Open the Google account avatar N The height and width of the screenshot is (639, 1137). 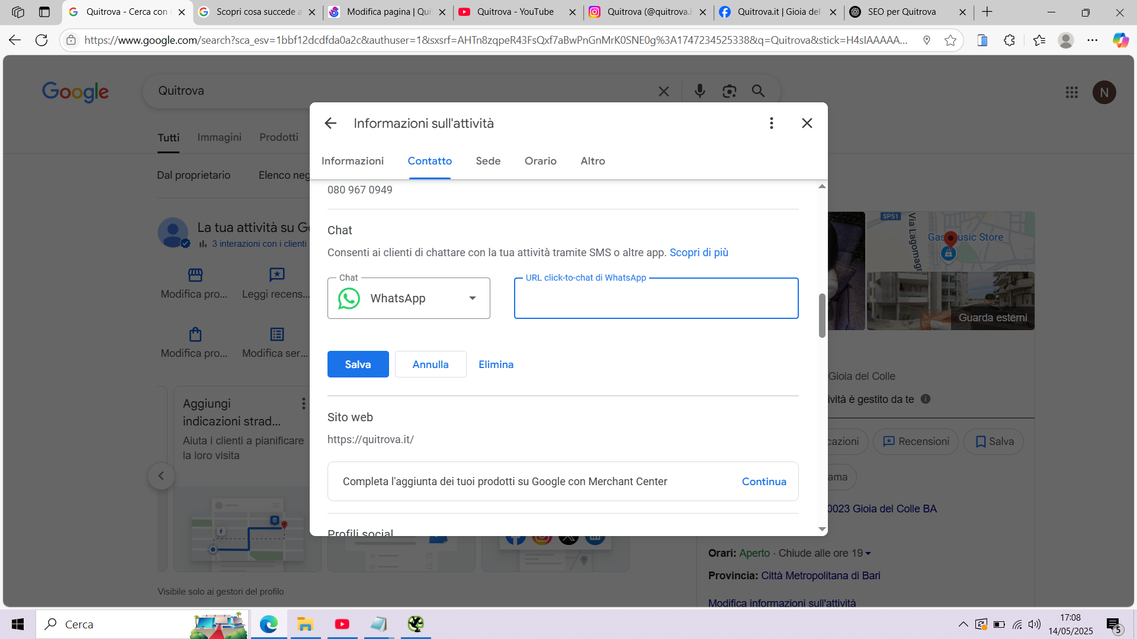pyautogui.click(x=1104, y=92)
